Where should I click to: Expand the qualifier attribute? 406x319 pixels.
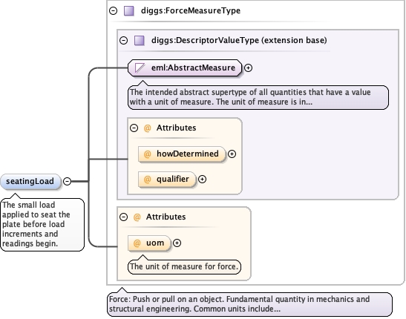click(x=202, y=179)
